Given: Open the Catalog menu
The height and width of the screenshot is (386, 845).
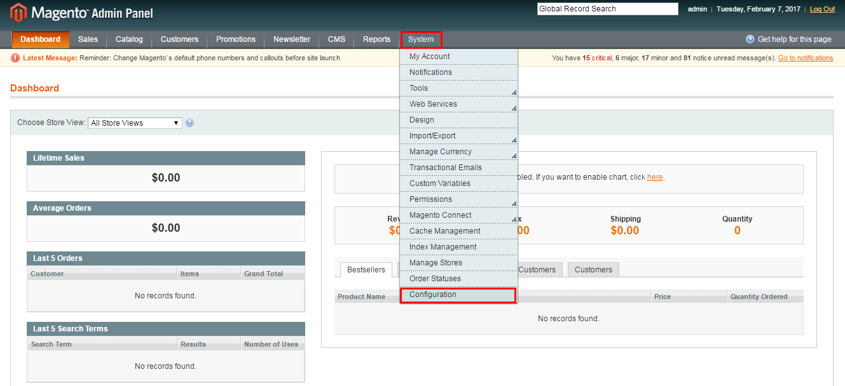Looking at the screenshot, I should pos(129,39).
